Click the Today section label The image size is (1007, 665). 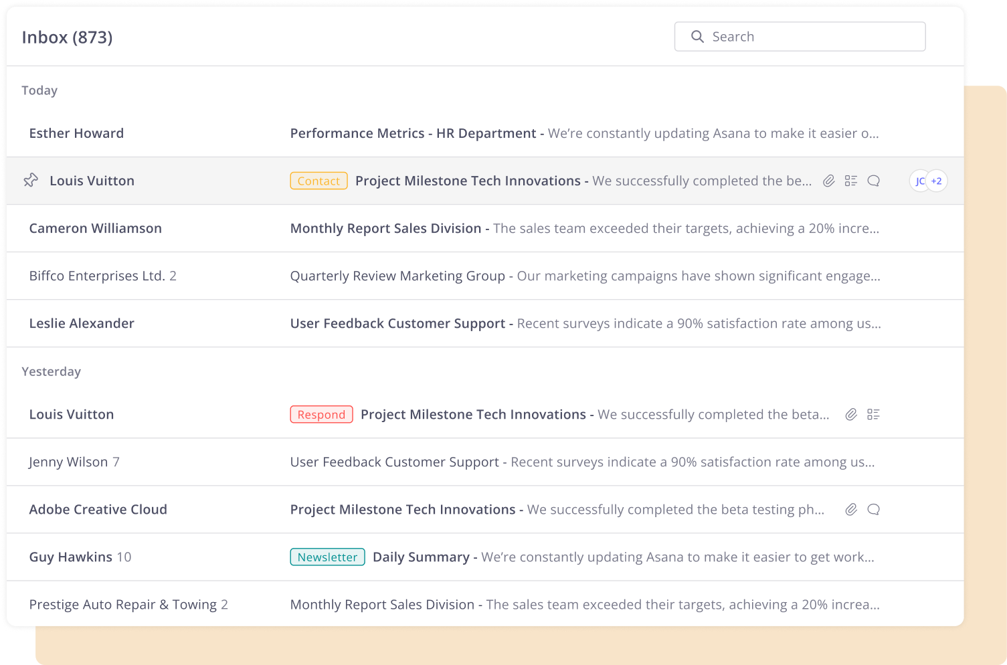(x=39, y=90)
